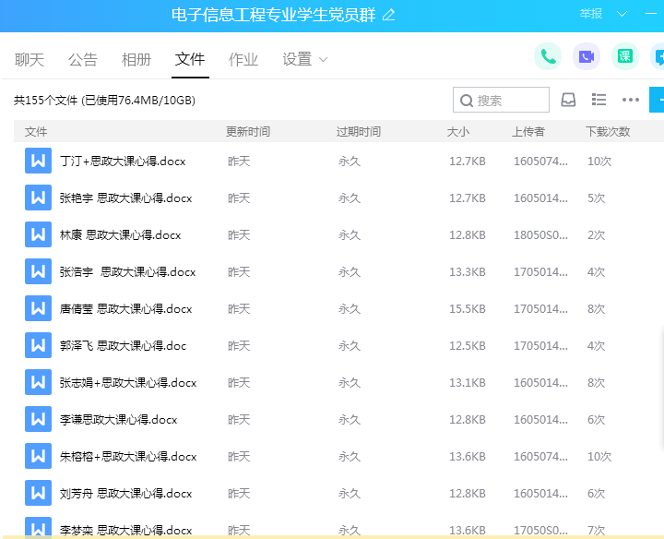Switch file view with the list icon

coord(599,100)
